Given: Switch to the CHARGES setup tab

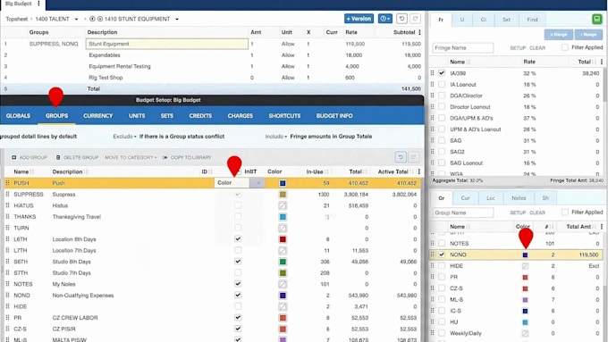Looking at the screenshot, I should [240, 116].
